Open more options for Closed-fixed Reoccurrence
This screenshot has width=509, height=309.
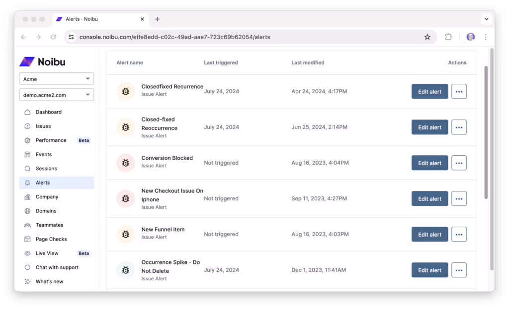point(459,127)
